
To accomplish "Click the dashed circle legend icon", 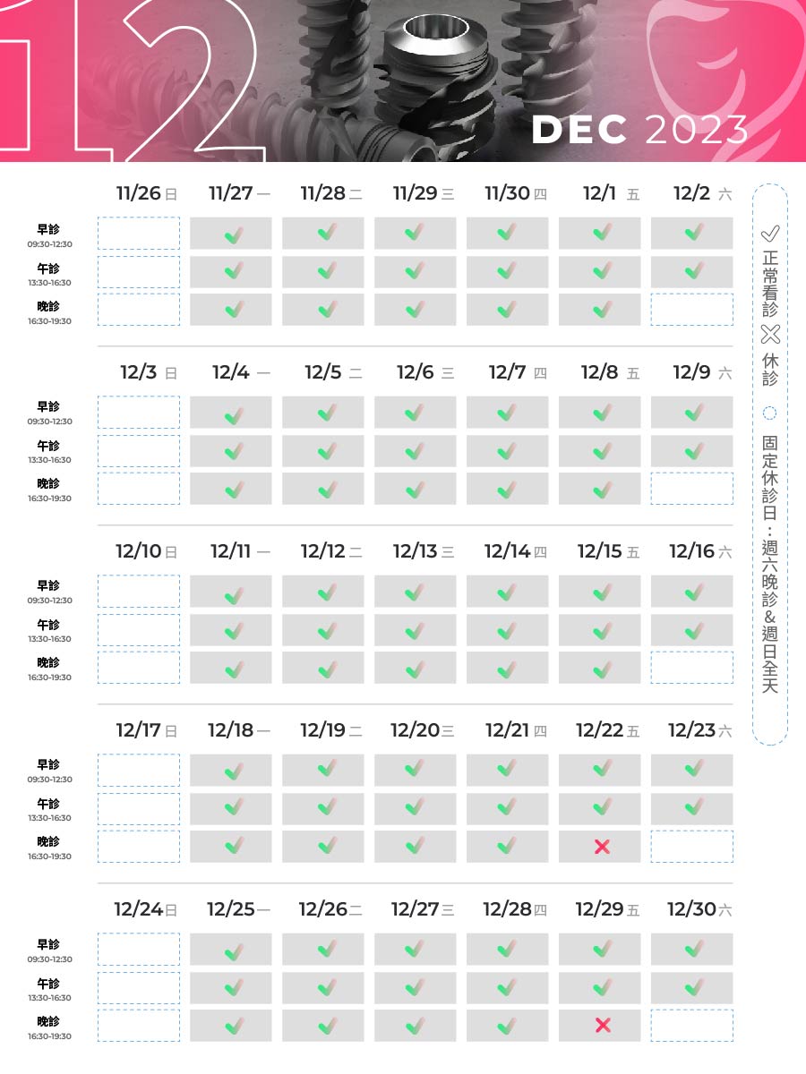I will (x=770, y=413).
